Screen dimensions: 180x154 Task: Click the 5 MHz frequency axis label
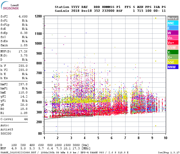[98, 138]
